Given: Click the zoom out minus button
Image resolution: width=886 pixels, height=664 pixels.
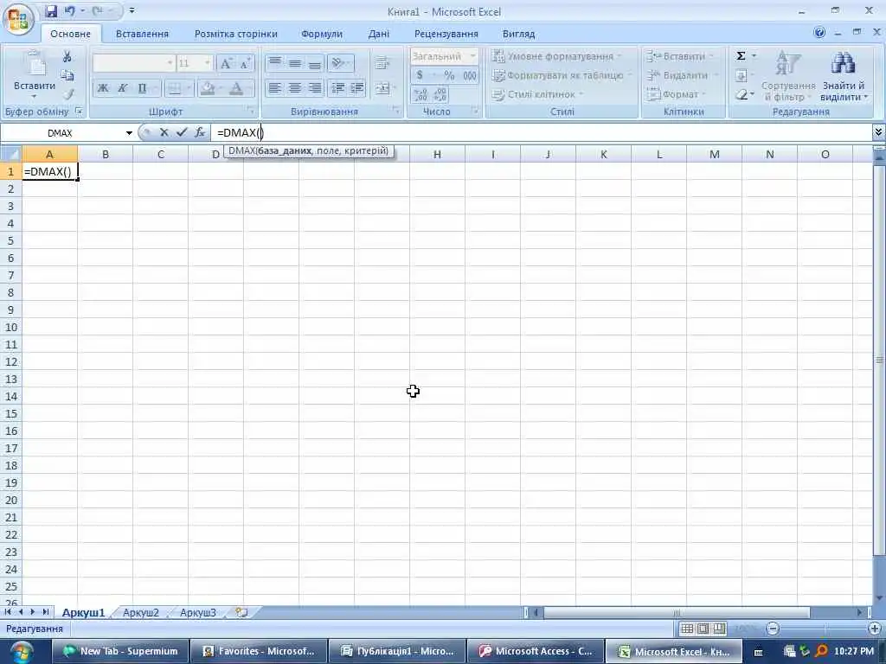Looking at the screenshot, I should 773,629.
